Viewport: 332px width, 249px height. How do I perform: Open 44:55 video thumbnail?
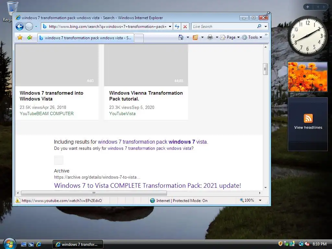coord(146,65)
